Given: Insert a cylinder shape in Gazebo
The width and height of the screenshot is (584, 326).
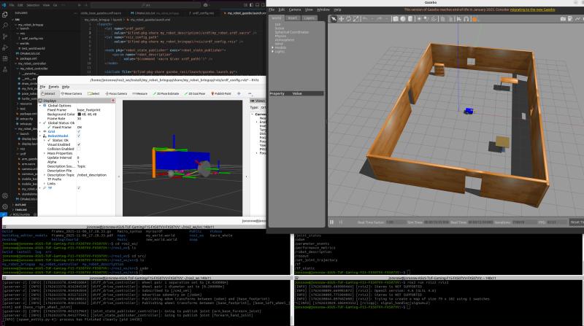Looking at the screenshot, I should (410, 19).
